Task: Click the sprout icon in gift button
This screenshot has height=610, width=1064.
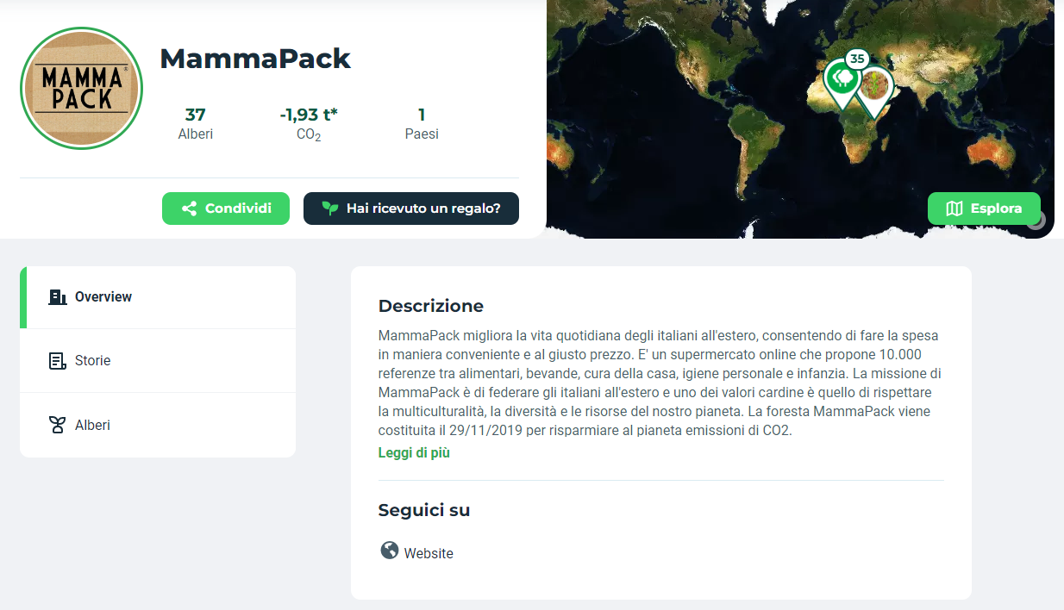Action: (329, 209)
